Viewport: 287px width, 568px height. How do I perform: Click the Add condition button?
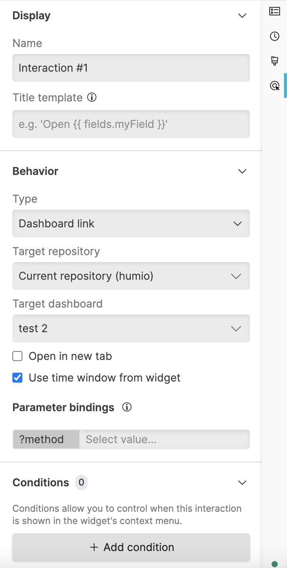click(x=131, y=547)
